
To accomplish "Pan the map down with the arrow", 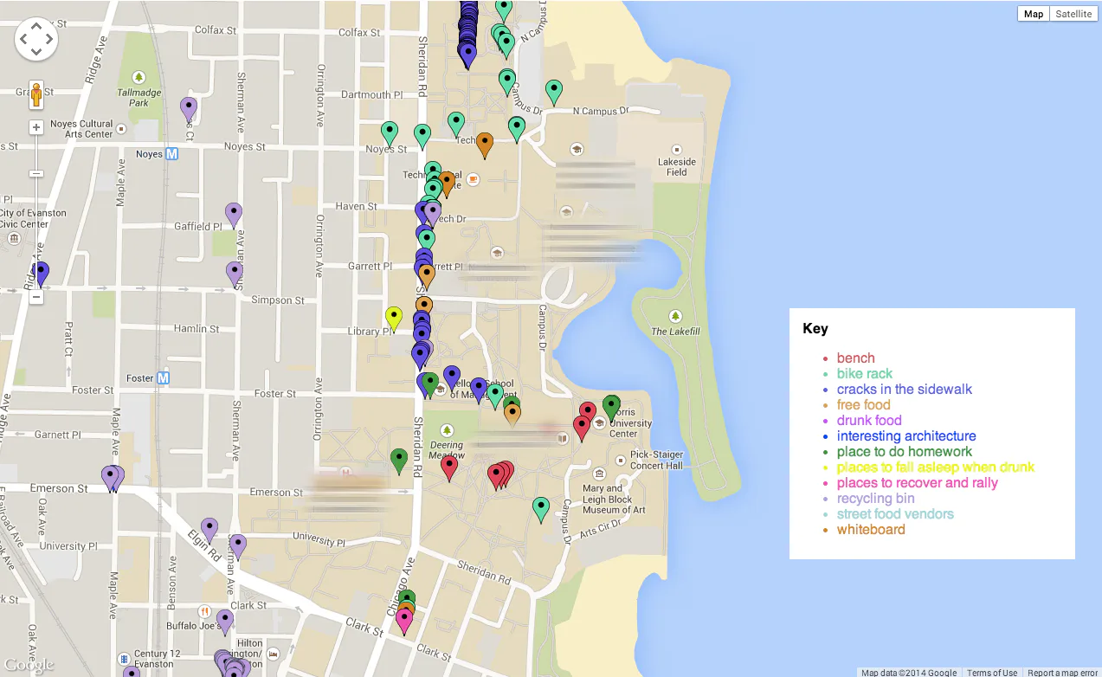I will click(x=36, y=52).
